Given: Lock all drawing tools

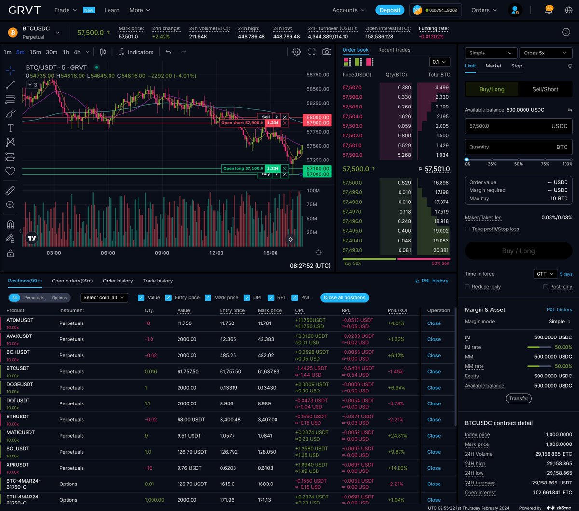Looking at the screenshot, I should (10, 253).
